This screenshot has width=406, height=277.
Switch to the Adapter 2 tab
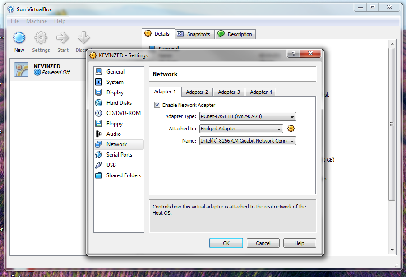pyautogui.click(x=197, y=92)
